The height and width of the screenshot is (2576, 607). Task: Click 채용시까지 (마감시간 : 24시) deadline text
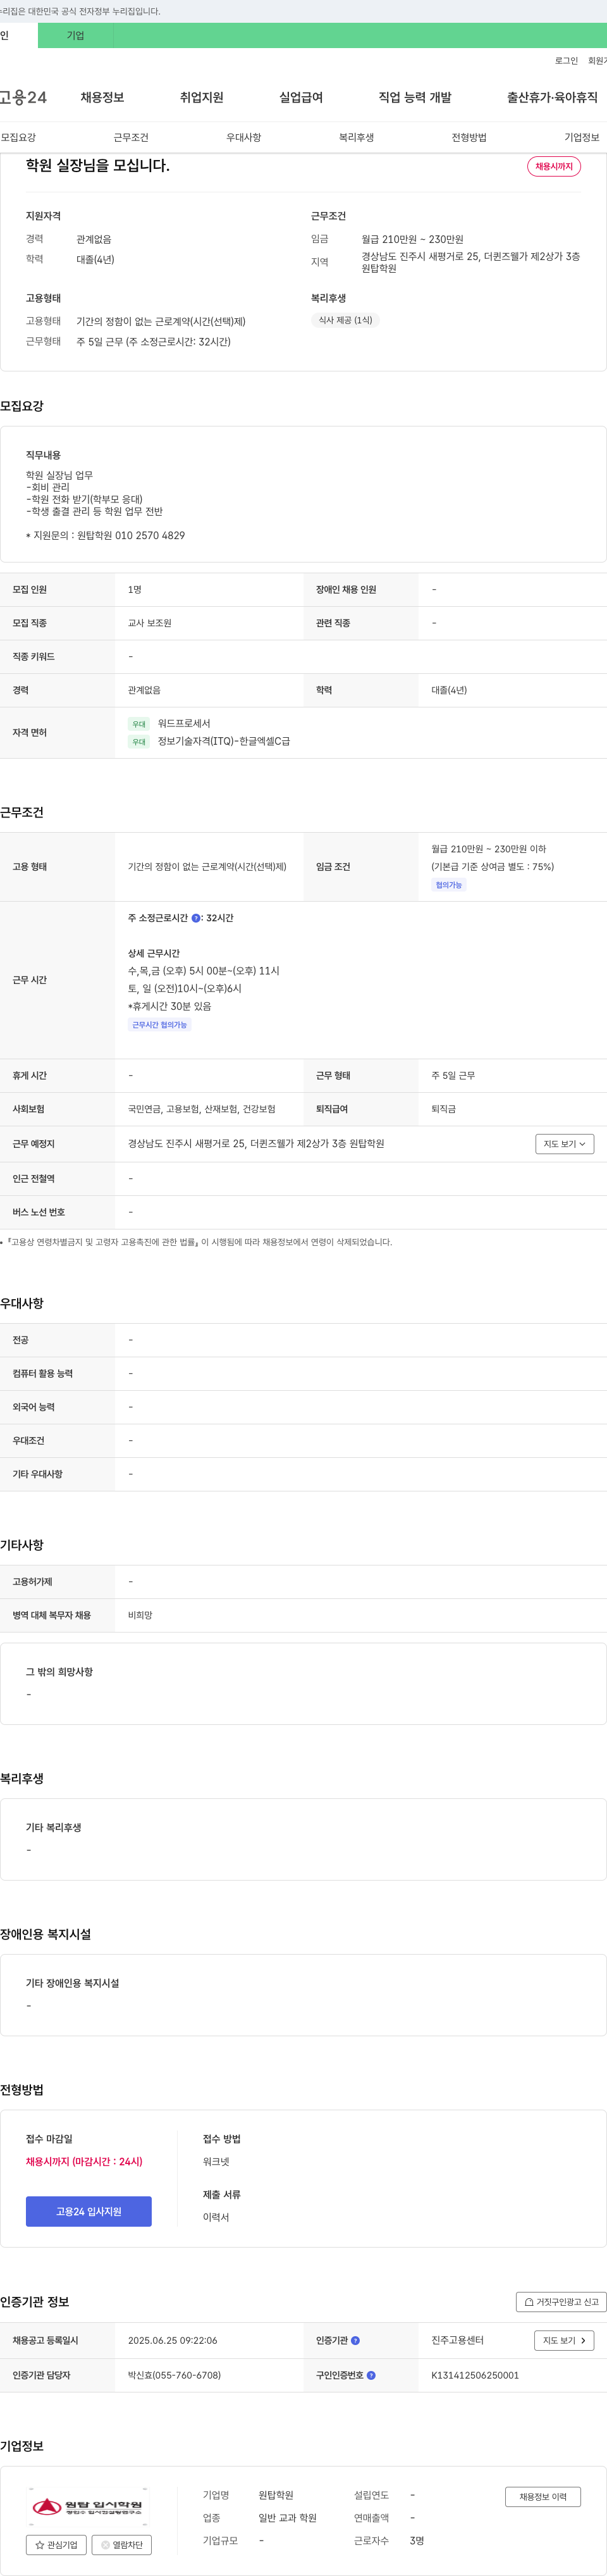click(x=84, y=2161)
